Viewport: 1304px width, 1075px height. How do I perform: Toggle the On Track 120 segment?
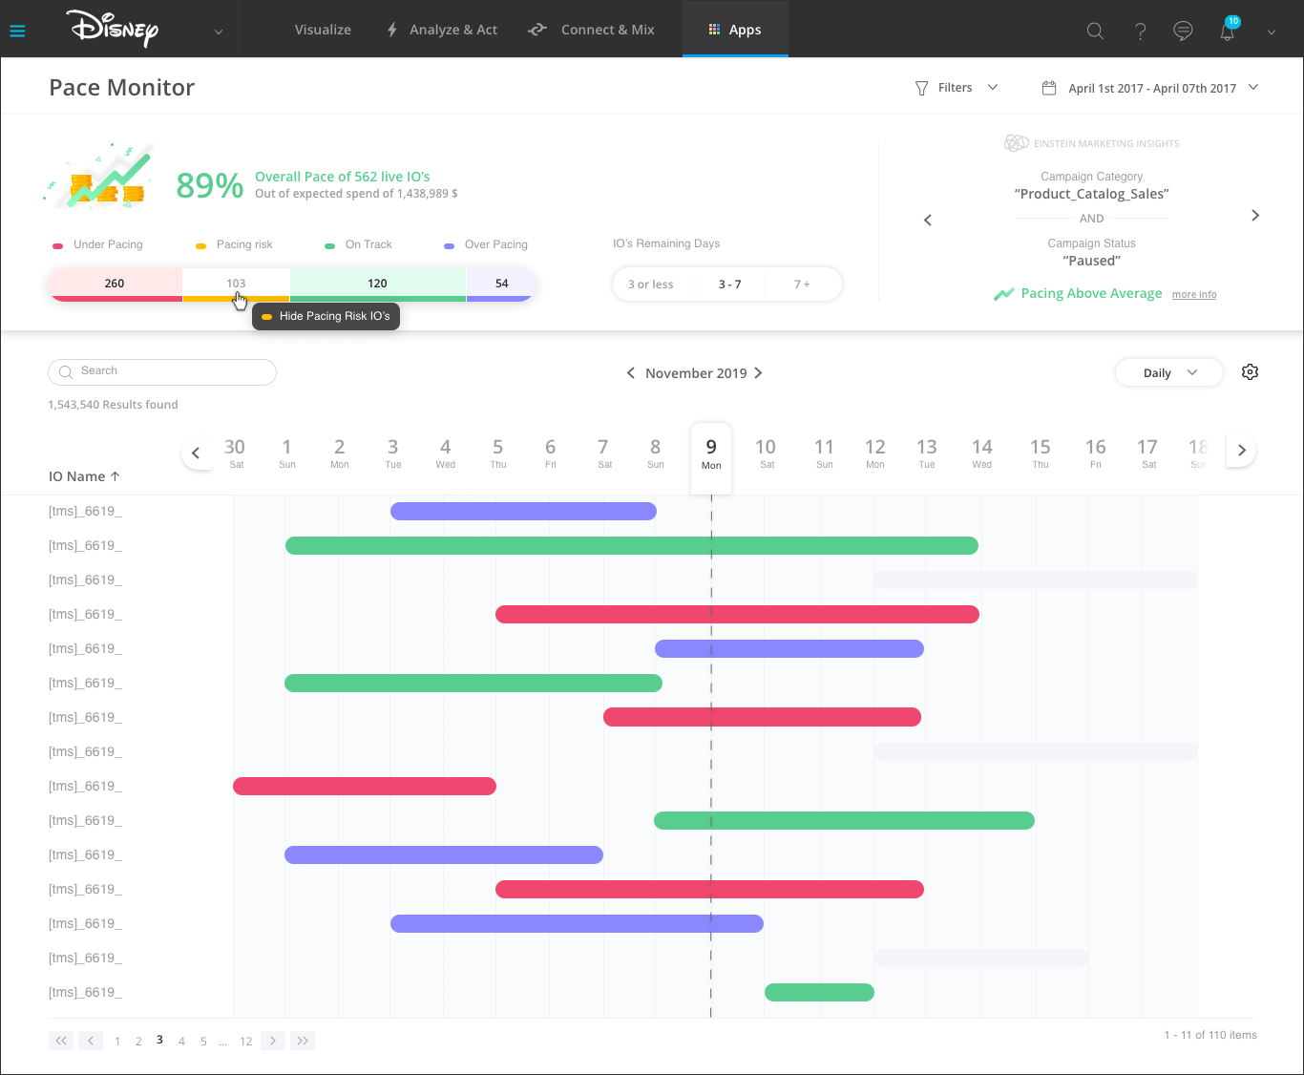click(x=377, y=284)
